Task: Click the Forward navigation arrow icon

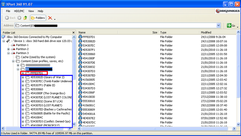Action: [x=19, y=18]
